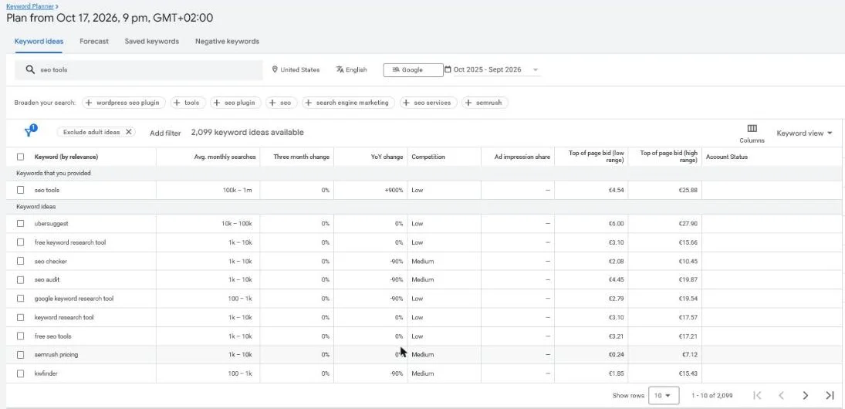Sort by Keyword (by relevance) column
The image size is (845, 409).
click(x=66, y=157)
